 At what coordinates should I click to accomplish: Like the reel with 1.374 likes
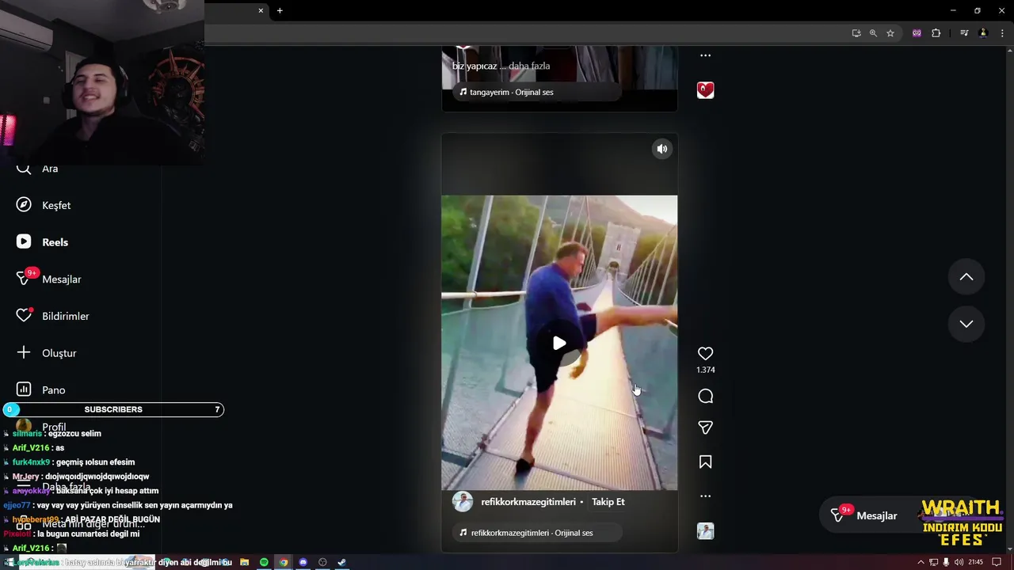point(705,354)
